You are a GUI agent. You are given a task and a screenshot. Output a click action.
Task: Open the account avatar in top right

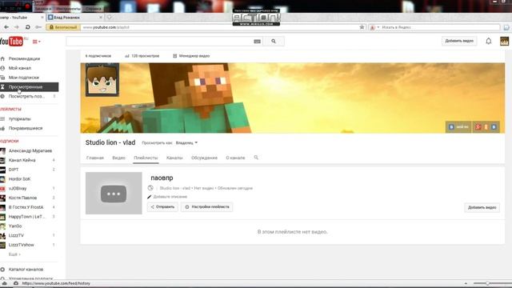[504, 41]
